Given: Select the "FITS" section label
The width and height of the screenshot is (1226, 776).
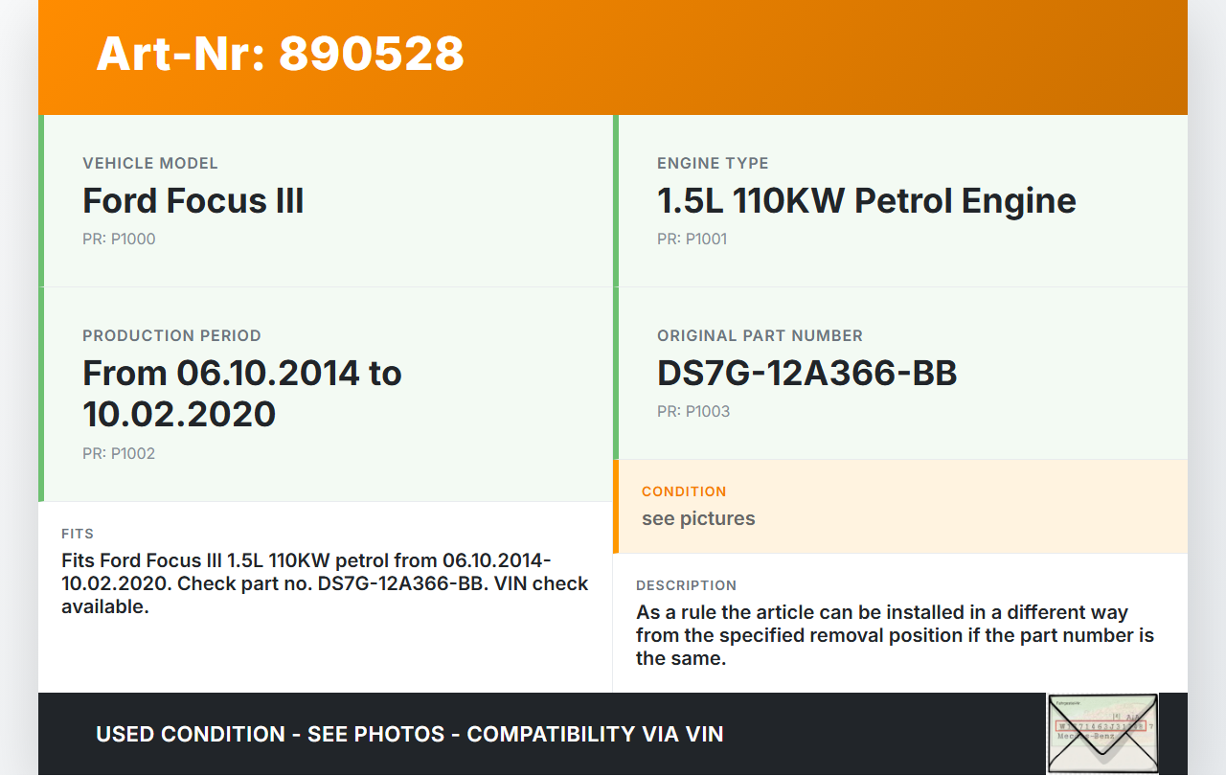Looking at the screenshot, I should point(78,534).
